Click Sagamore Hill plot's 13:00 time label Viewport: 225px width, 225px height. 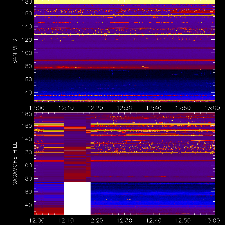click(x=212, y=220)
